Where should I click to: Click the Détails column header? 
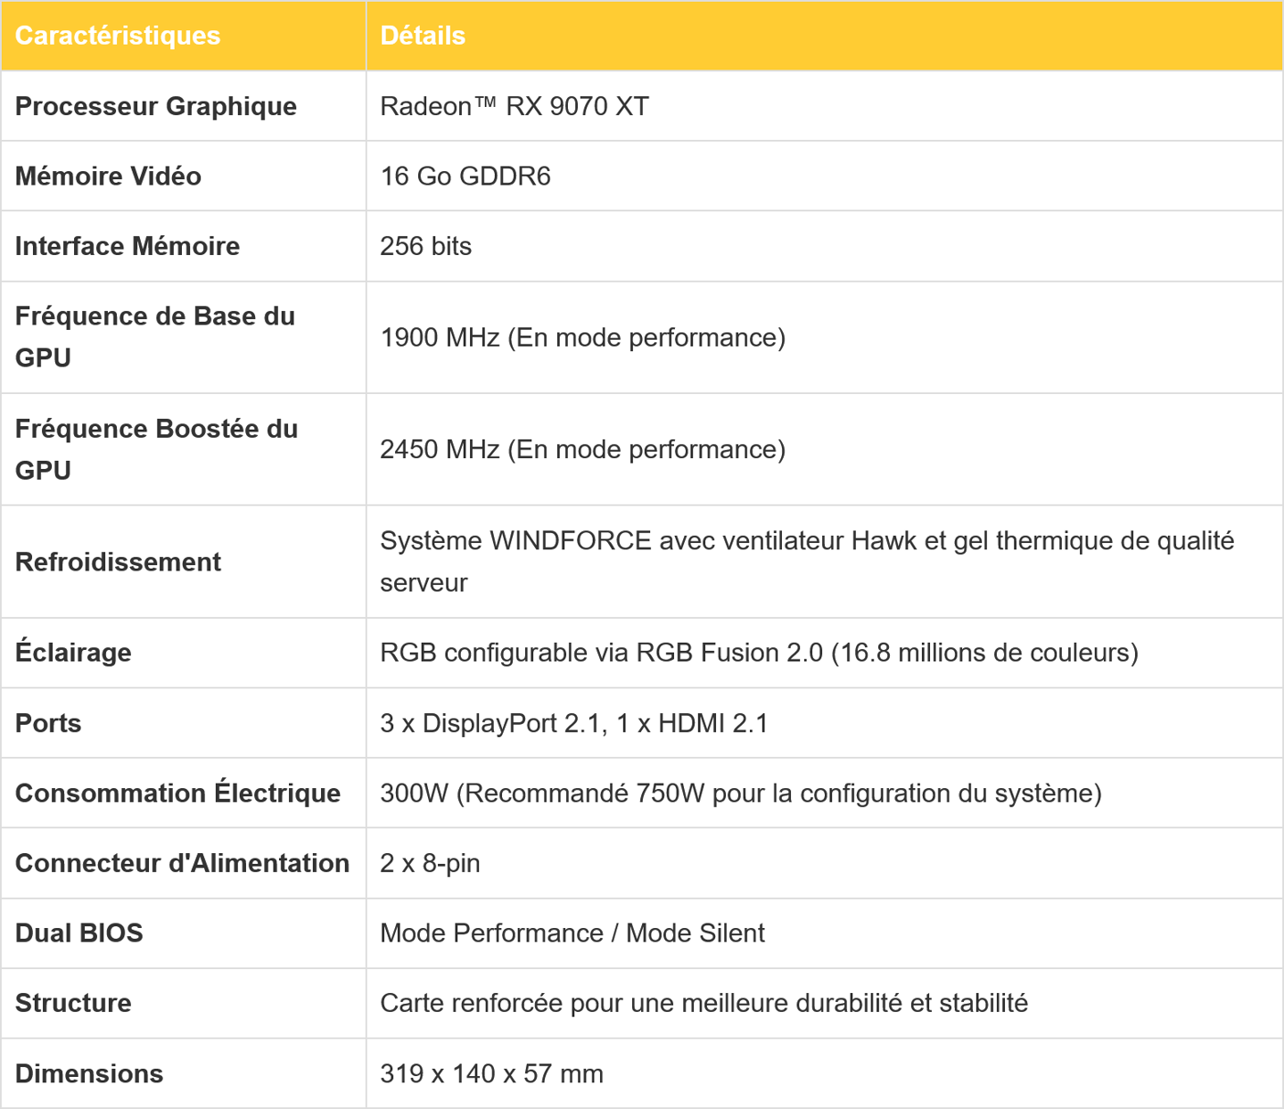423,36
